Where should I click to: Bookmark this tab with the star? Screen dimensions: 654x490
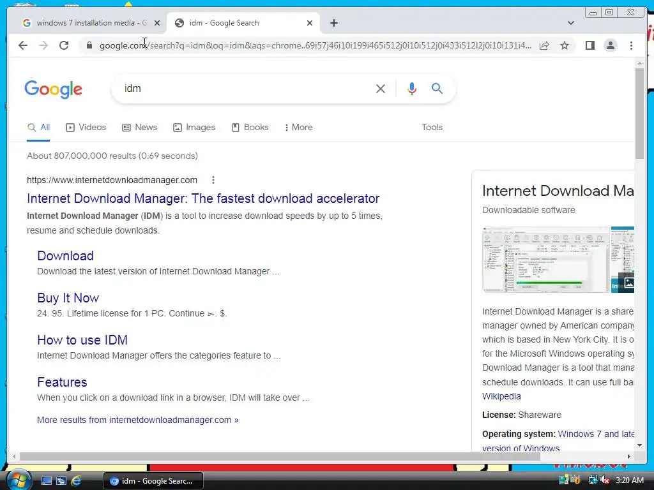(565, 45)
